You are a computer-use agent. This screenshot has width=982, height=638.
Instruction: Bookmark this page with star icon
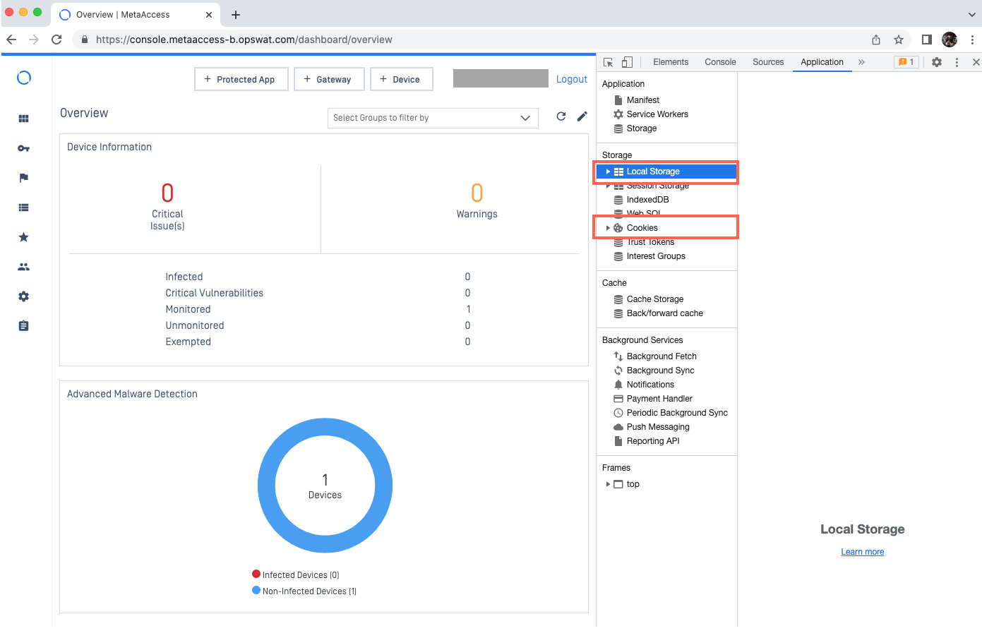[899, 40]
